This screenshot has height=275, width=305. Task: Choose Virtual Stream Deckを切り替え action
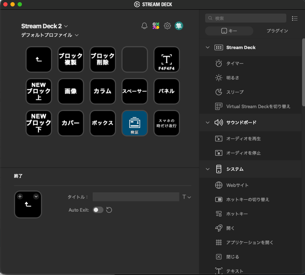point(250,106)
